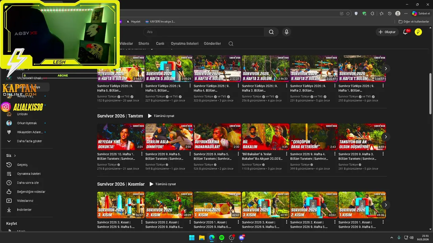
Task: Open options for 10. Hafta 1. Bölüm Tanıtımı
Action: click(x=142, y=154)
